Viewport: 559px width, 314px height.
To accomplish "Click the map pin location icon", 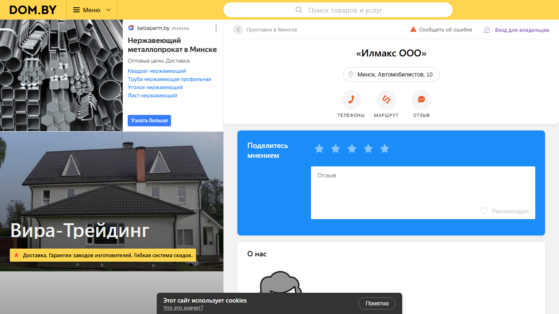I will [350, 74].
